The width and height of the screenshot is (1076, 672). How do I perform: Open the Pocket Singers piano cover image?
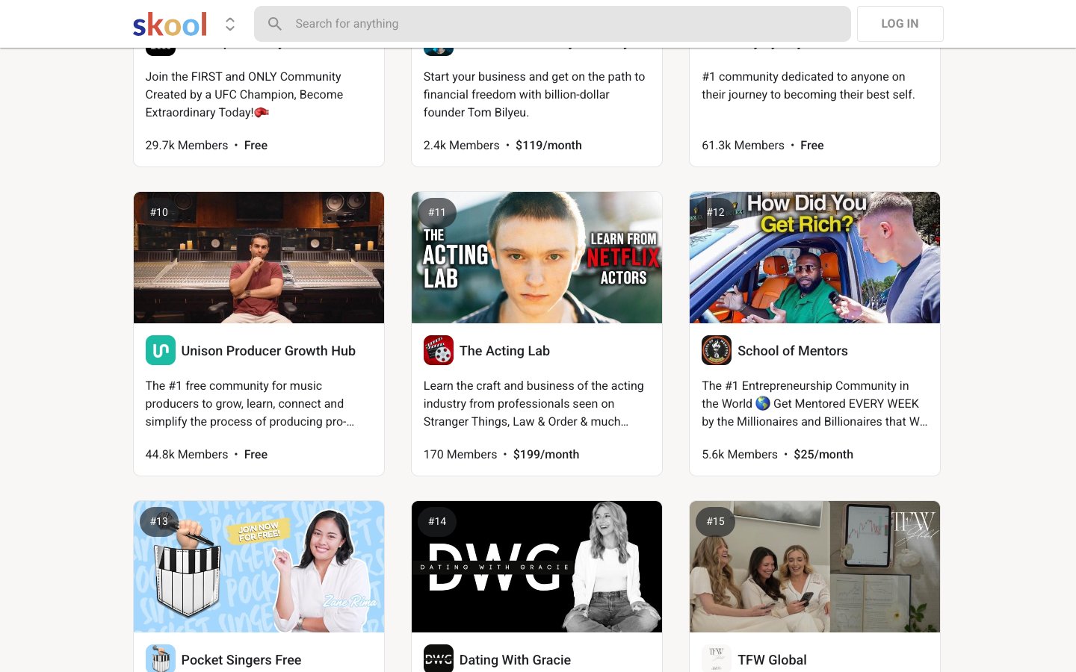(x=259, y=567)
